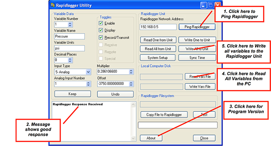Screen dimensions: 271x146
Task: Click the Sync Time button
Action: click(197, 58)
